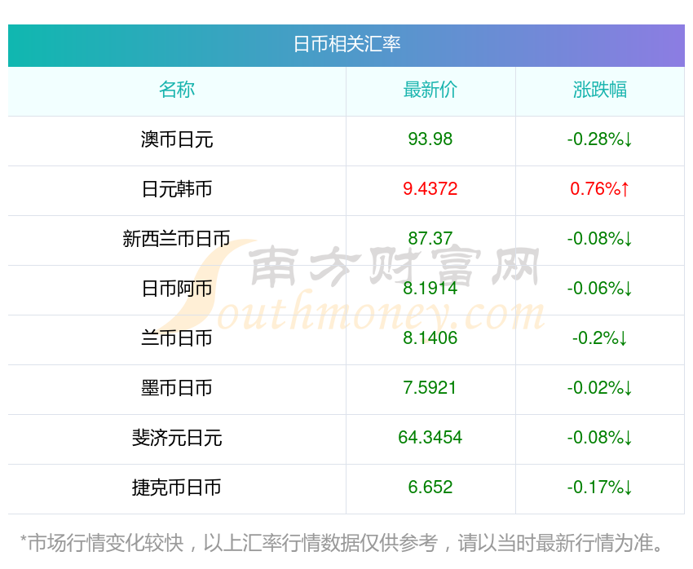Screen dimensions: 693x569
Task: Click the price 64.3454
Action: click(430, 438)
